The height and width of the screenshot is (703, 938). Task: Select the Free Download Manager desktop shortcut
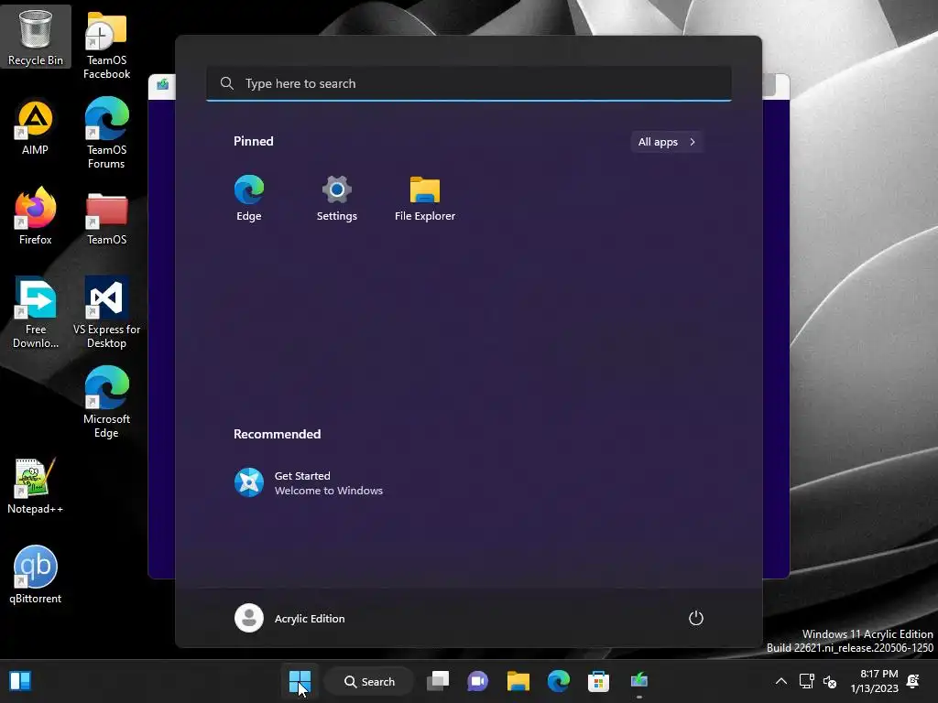click(x=36, y=312)
